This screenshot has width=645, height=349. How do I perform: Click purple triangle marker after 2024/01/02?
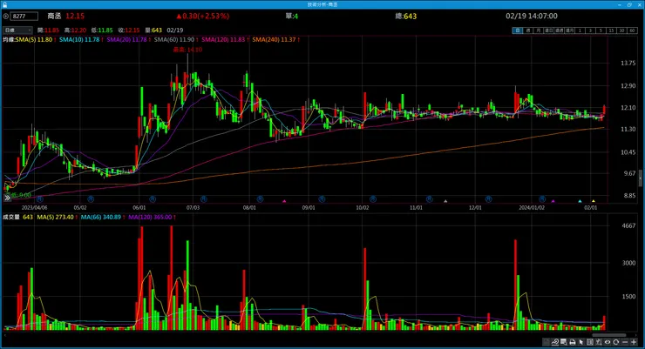pyautogui.click(x=553, y=201)
